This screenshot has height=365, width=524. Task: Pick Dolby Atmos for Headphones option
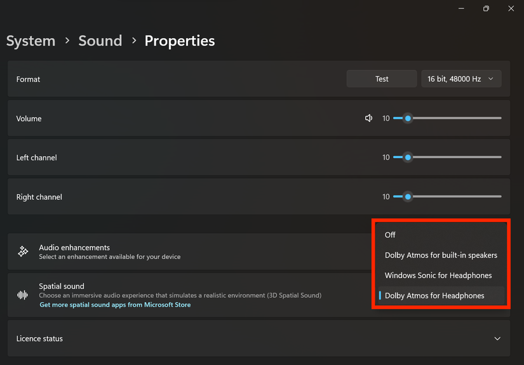point(434,296)
